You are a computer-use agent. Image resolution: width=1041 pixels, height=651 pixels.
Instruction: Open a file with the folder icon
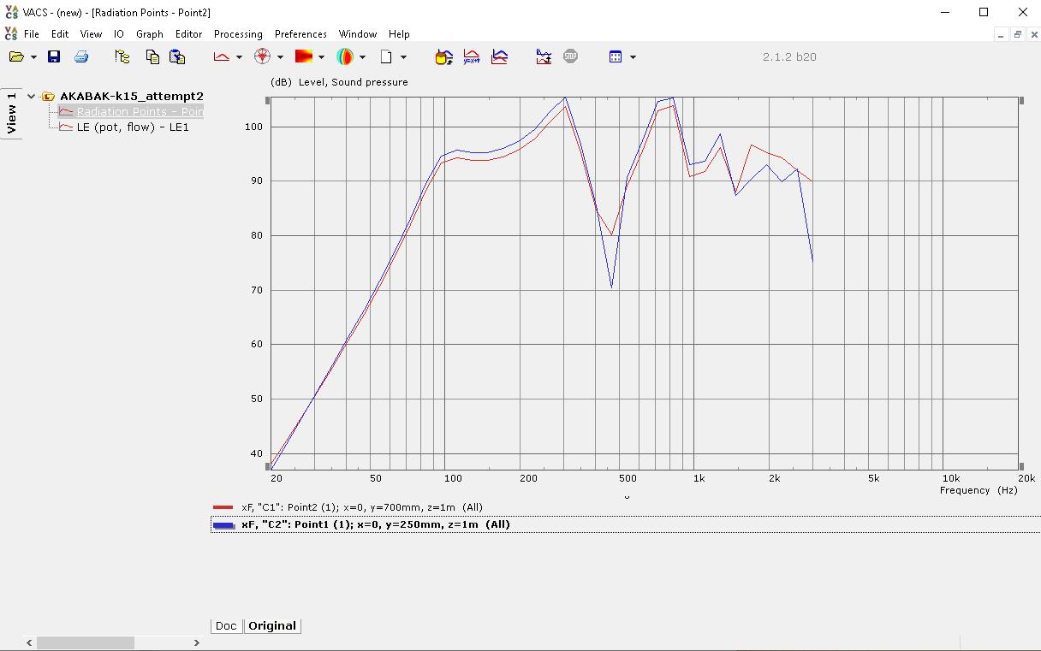pos(16,56)
